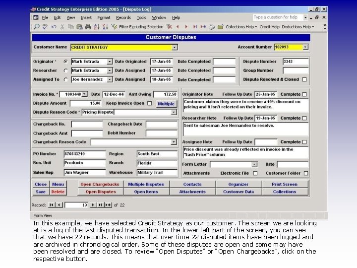Open Chargeback Reason Code dropdown

point(174,142)
